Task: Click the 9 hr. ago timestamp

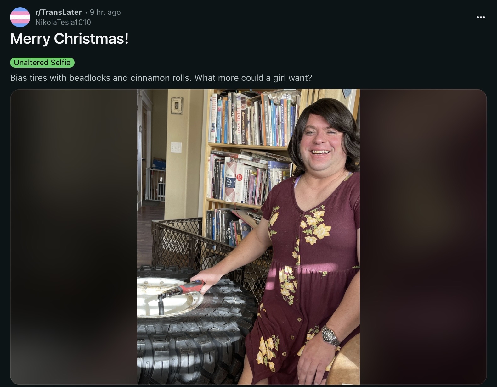Action: pyautogui.click(x=105, y=12)
